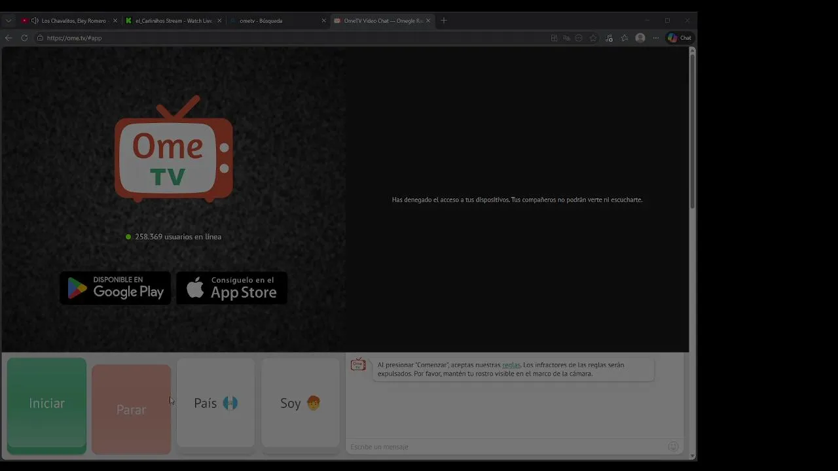
Task: Click the page vertical scrollbar
Action: [692, 131]
